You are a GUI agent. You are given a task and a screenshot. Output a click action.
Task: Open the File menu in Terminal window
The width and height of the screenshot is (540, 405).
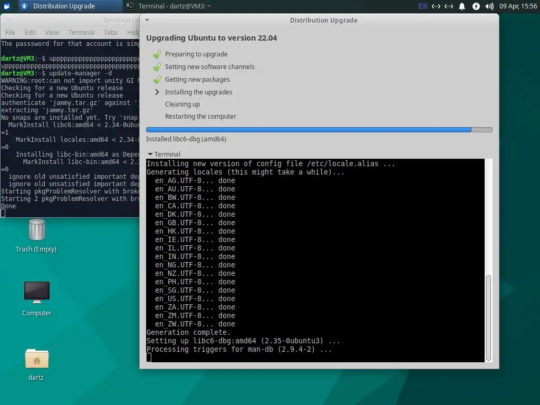pyautogui.click(x=10, y=32)
